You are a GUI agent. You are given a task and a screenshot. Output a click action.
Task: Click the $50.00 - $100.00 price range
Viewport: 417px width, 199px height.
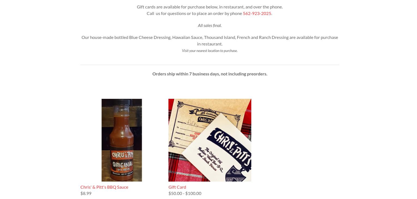tap(185, 193)
